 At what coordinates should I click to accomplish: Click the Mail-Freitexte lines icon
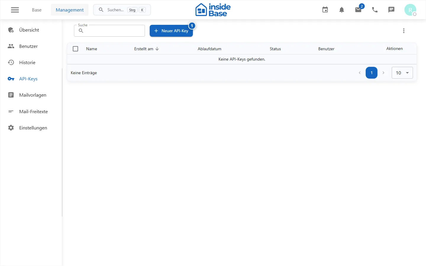click(11, 111)
